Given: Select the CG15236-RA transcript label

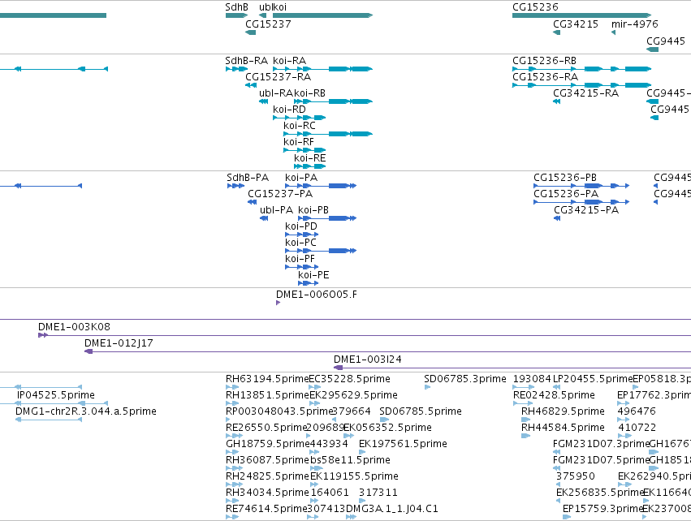Looking at the screenshot, I should [545, 77].
